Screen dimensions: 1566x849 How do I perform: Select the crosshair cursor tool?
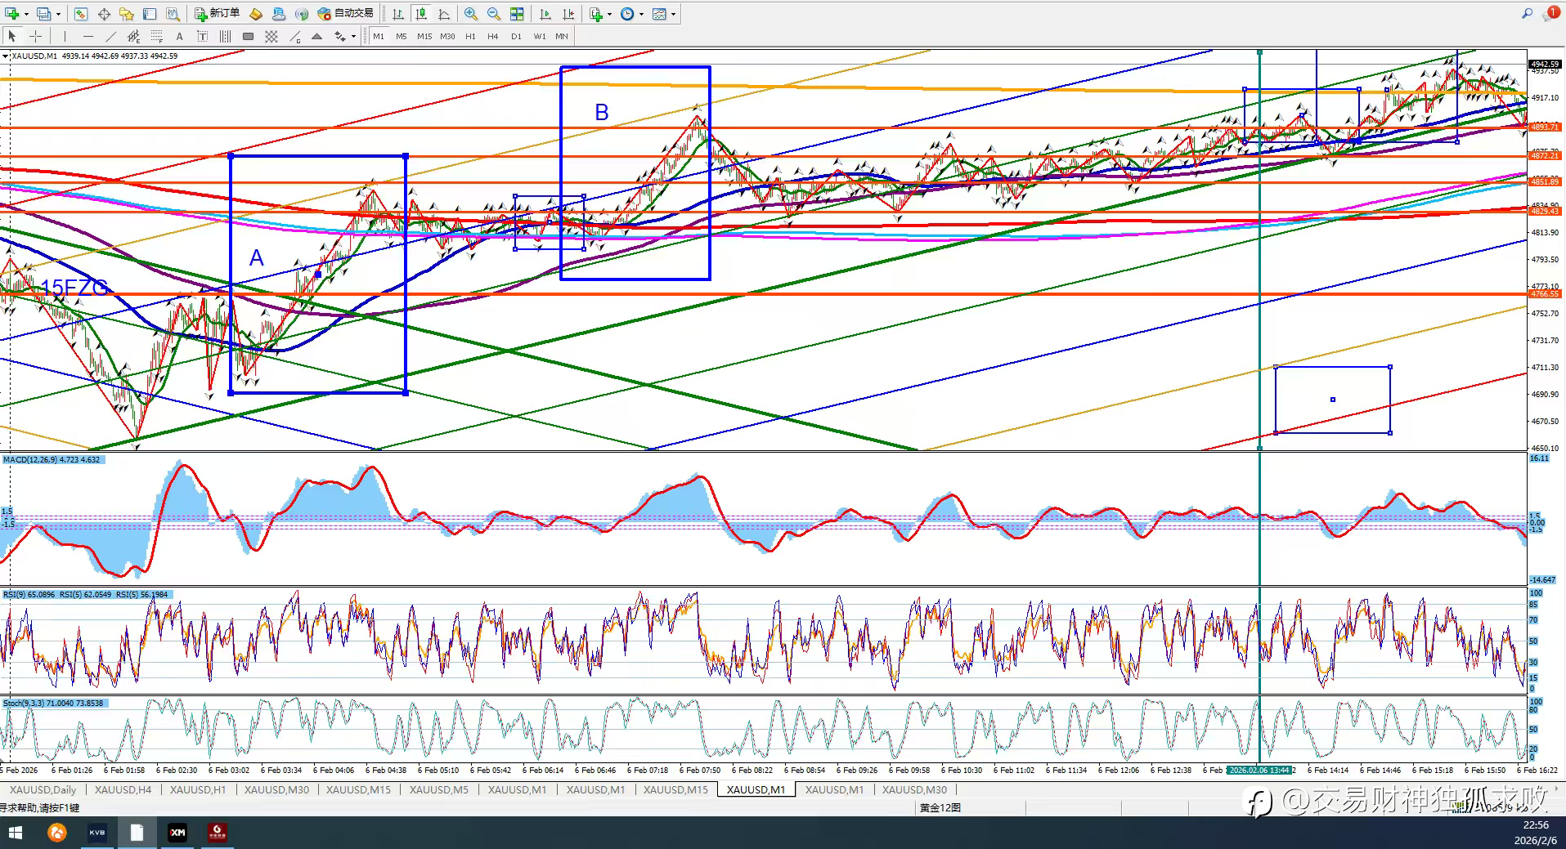click(35, 36)
